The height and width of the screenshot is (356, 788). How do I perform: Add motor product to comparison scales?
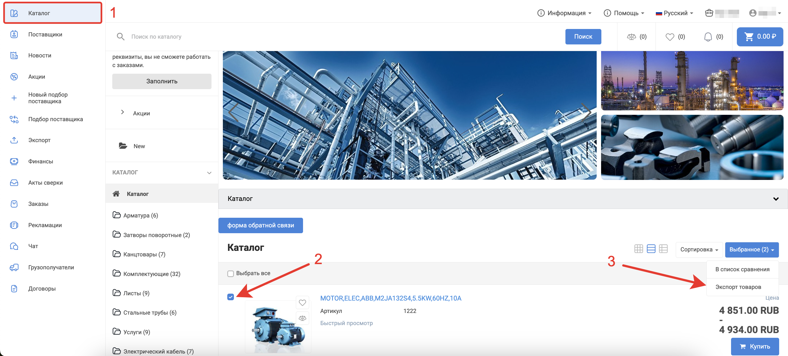click(x=302, y=318)
